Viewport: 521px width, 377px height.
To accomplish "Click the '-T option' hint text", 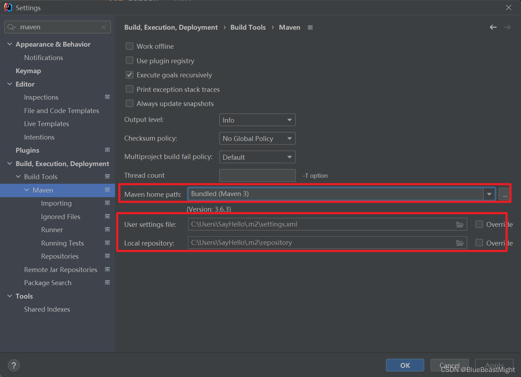I will click(x=315, y=176).
